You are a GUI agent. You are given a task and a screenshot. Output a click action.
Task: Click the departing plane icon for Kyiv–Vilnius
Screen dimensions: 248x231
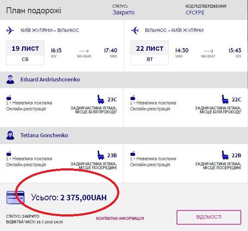click(10, 30)
